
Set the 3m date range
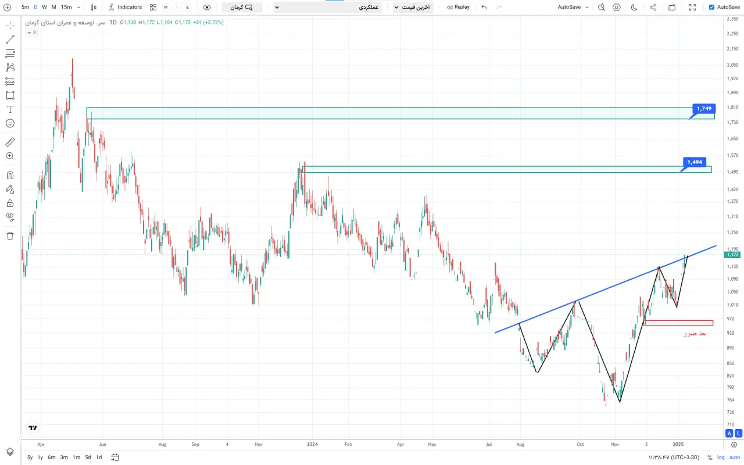coord(64,457)
